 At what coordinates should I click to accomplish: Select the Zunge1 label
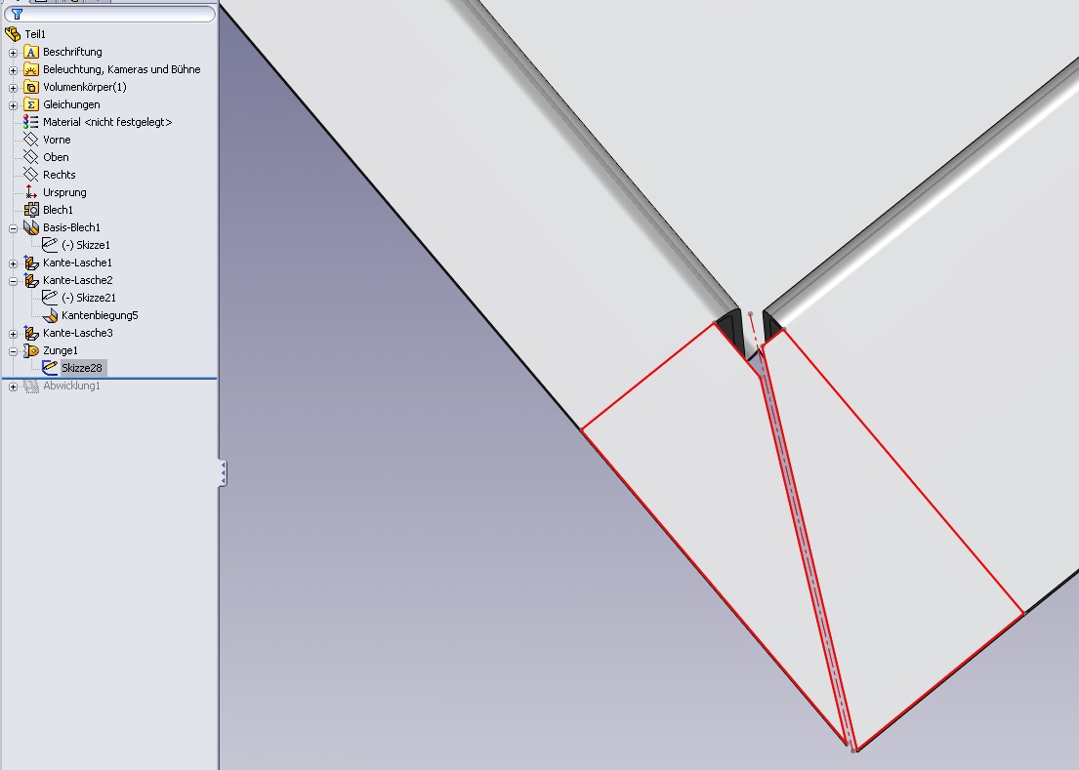[61, 350]
